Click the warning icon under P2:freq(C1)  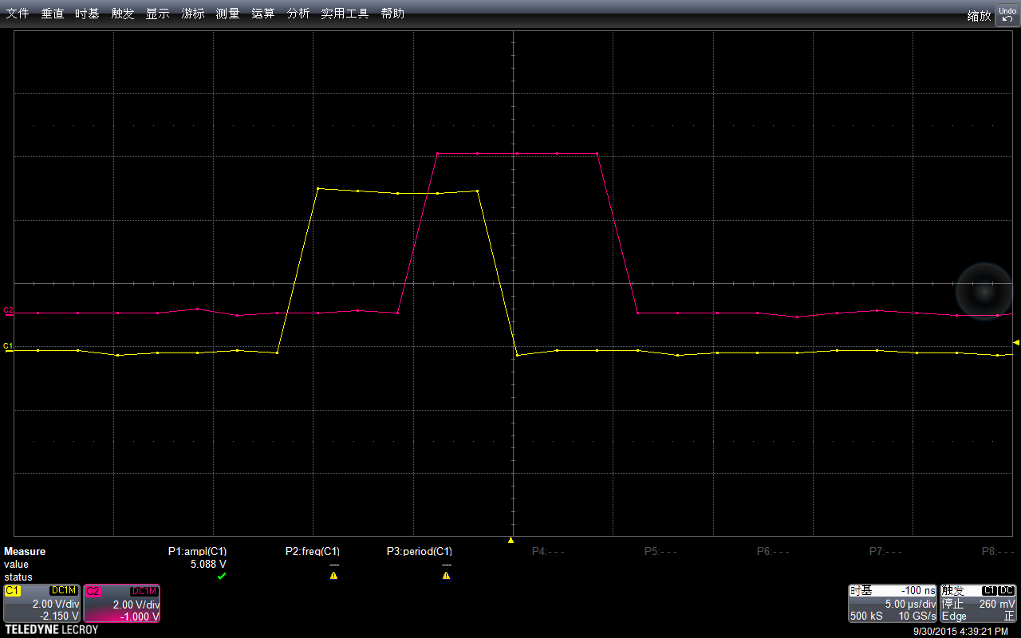pos(333,576)
